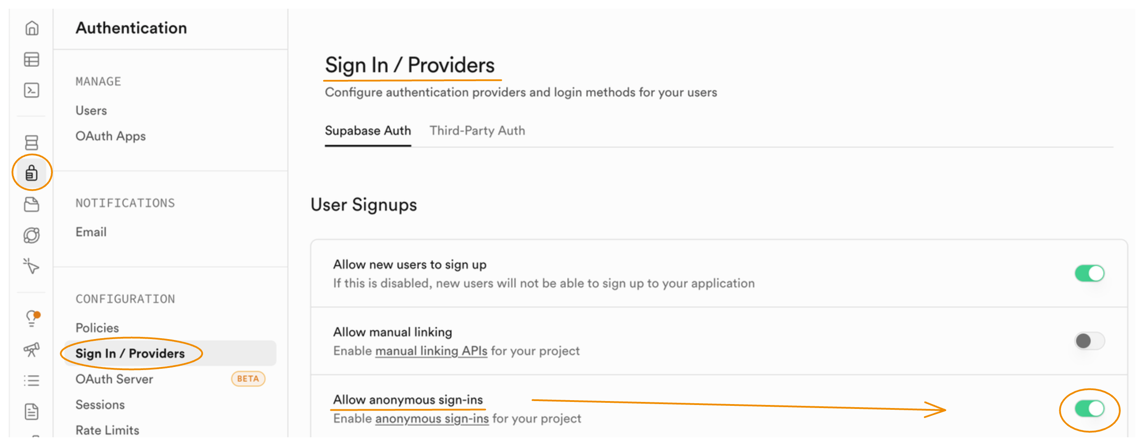Image resolution: width=1144 pixels, height=446 pixels.
Task: Switch to the Third-Party Auth tab
Action: pyautogui.click(x=477, y=130)
